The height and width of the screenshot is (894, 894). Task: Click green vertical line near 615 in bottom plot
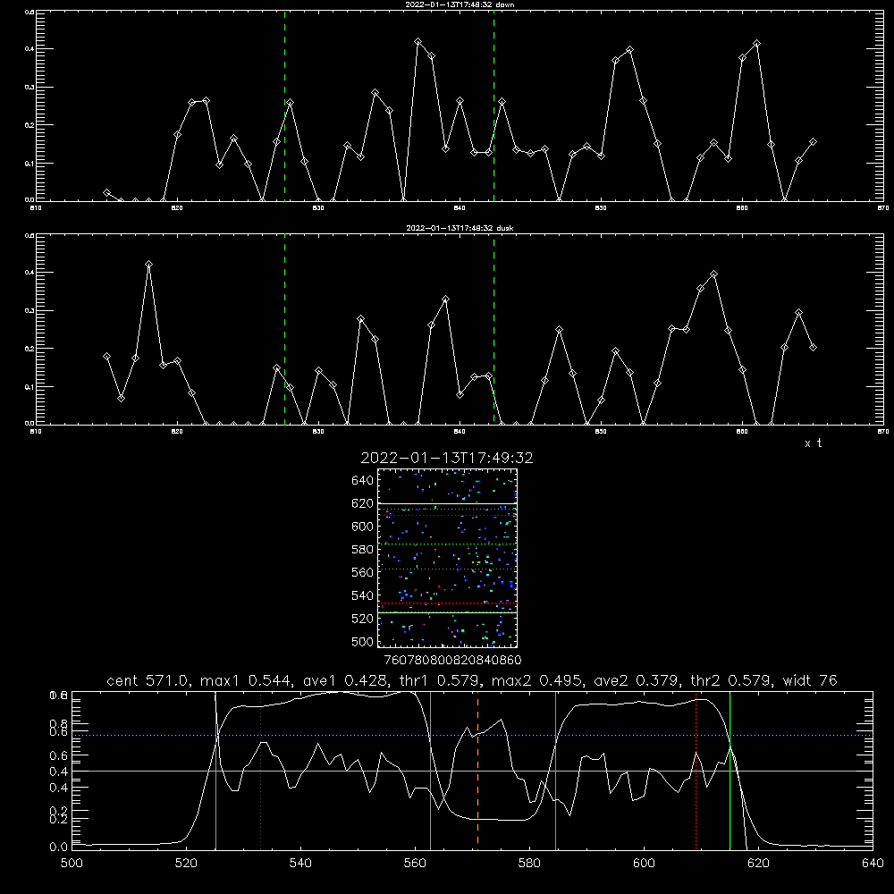coord(730,770)
